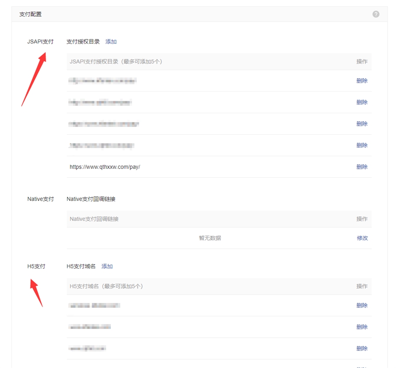This screenshot has height=368, width=396.
Task: Delete the third H5 payment domain row
Action: (x=362, y=349)
